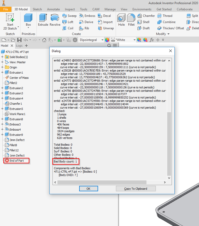Pick the Import tool
This screenshot has width=199, height=226.
pyautogui.click(x=105, y=22)
